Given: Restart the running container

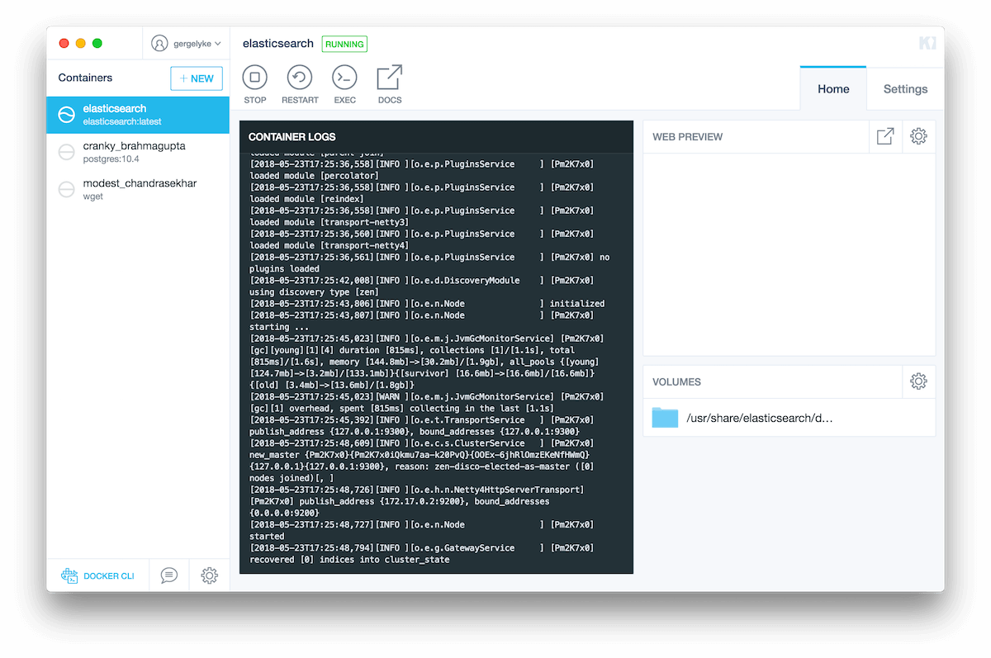Looking at the screenshot, I should (x=300, y=83).
